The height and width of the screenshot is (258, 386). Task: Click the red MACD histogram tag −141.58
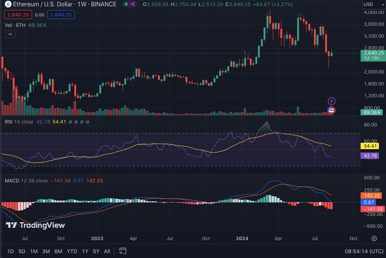(x=373, y=209)
